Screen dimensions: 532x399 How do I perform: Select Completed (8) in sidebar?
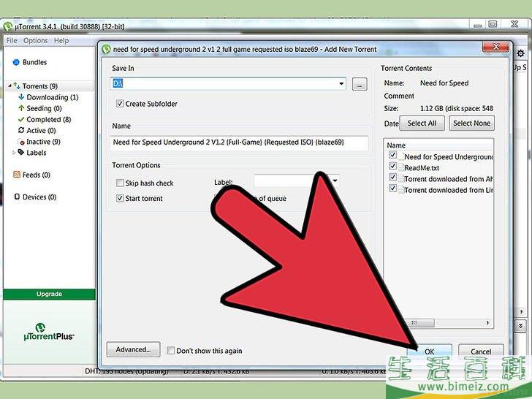[x=49, y=119]
